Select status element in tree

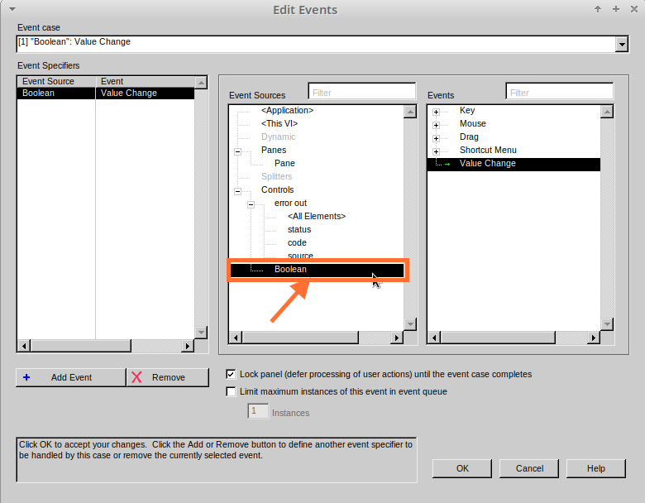[x=299, y=229]
